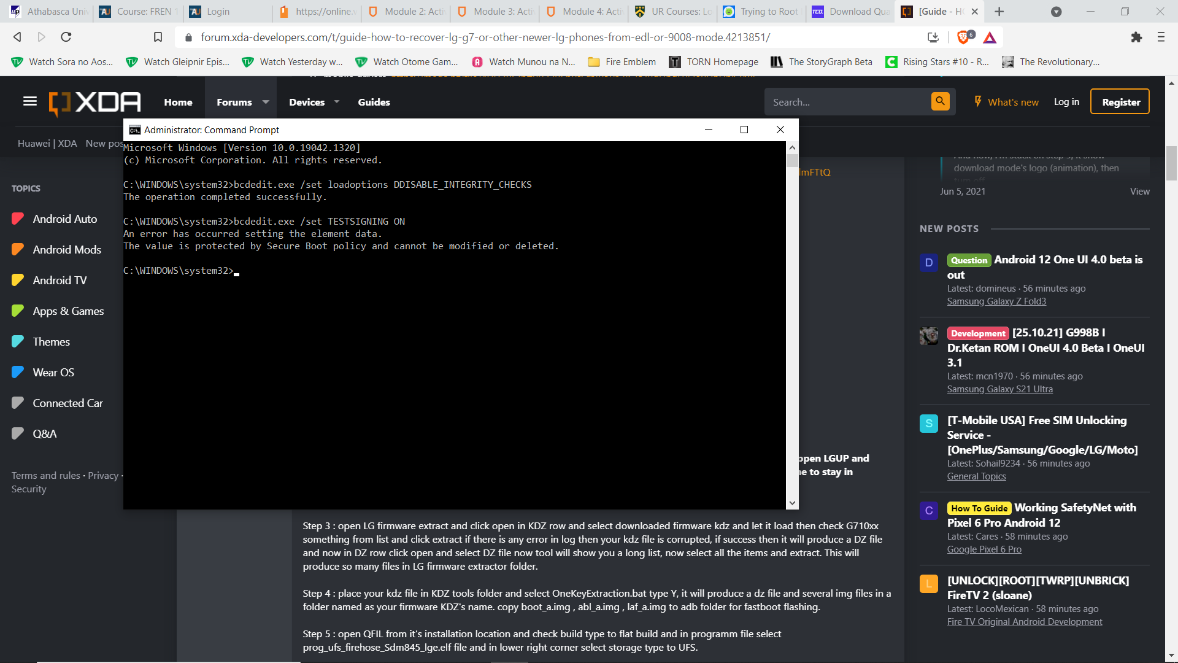Image resolution: width=1178 pixels, height=663 pixels.
Task: Expand the Forums dropdown arrow
Action: (266, 102)
